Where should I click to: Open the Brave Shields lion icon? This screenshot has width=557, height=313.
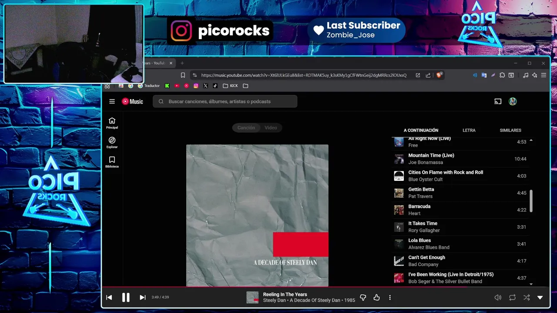439,75
